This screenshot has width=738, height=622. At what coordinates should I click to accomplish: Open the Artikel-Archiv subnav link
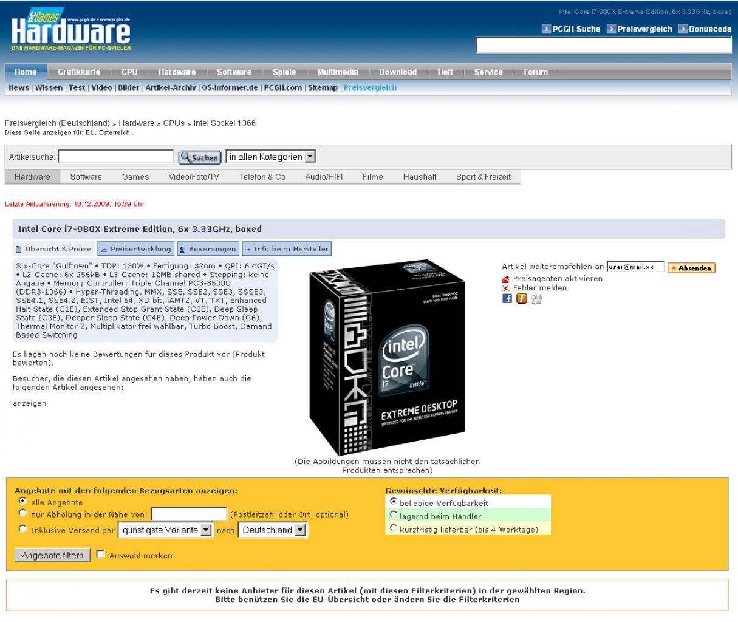click(x=170, y=87)
